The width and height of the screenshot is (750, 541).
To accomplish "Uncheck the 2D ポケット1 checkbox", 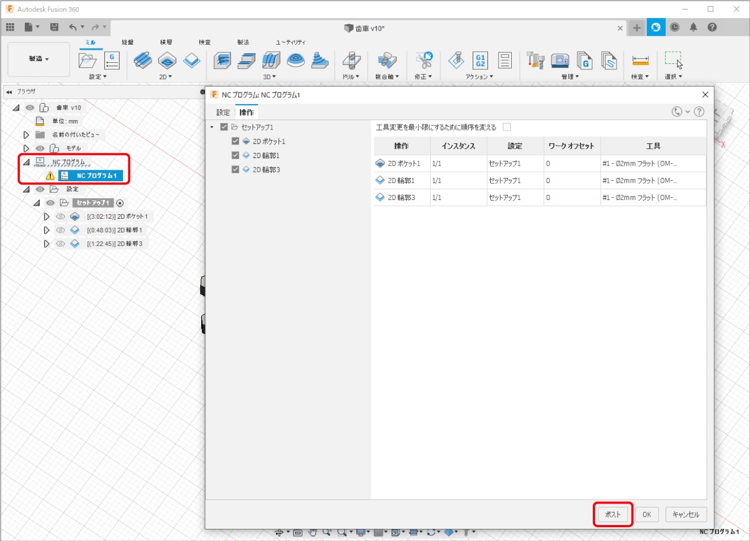I will pyautogui.click(x=235, y=141).
